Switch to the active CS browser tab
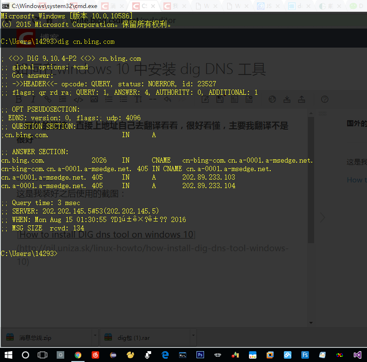The image size is (367, 362). coord(144,6)
